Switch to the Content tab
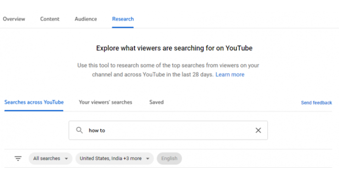 (x=50, y=19)
